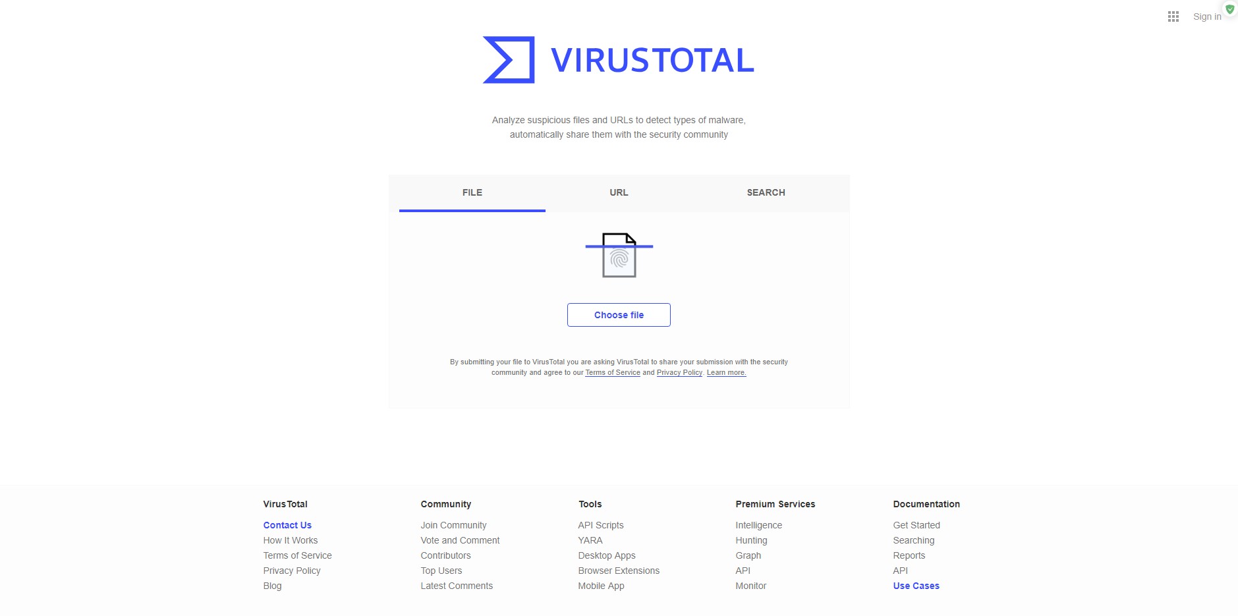
Task: Click the 'VirusTotal' footer heading
Action: pos(285,504)
